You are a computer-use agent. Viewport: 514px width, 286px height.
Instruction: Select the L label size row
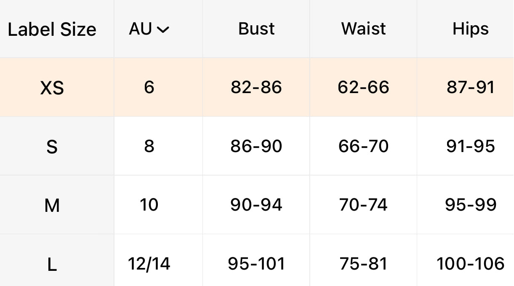(x=52, y=265)
